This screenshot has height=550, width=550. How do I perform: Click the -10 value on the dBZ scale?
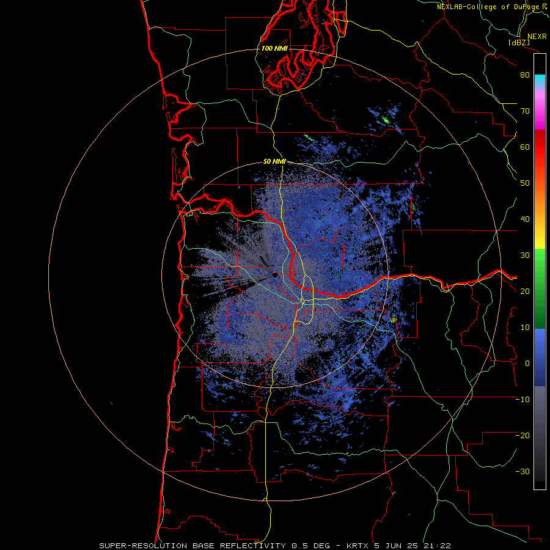click(522, 400)
